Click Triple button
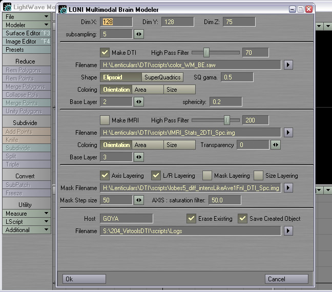The image size is (332, 292). click(x=27, y=164)
